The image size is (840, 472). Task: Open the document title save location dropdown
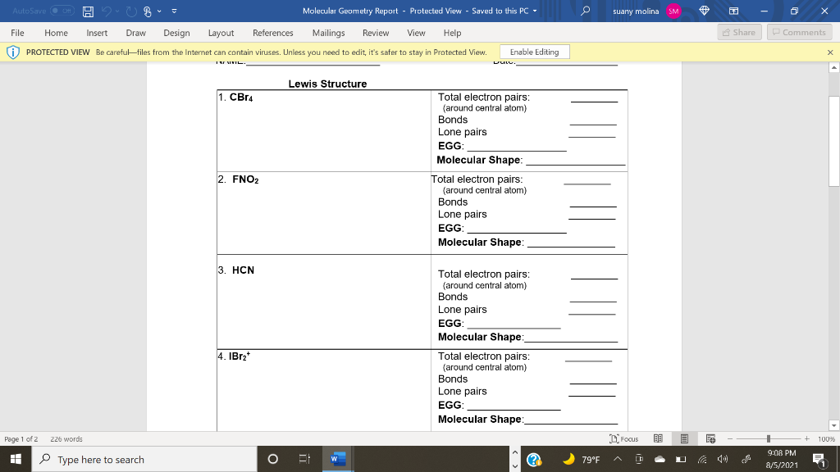[x=535, y=11]
